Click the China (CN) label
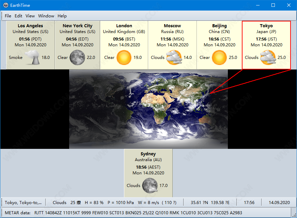 [x=219, y=32]
